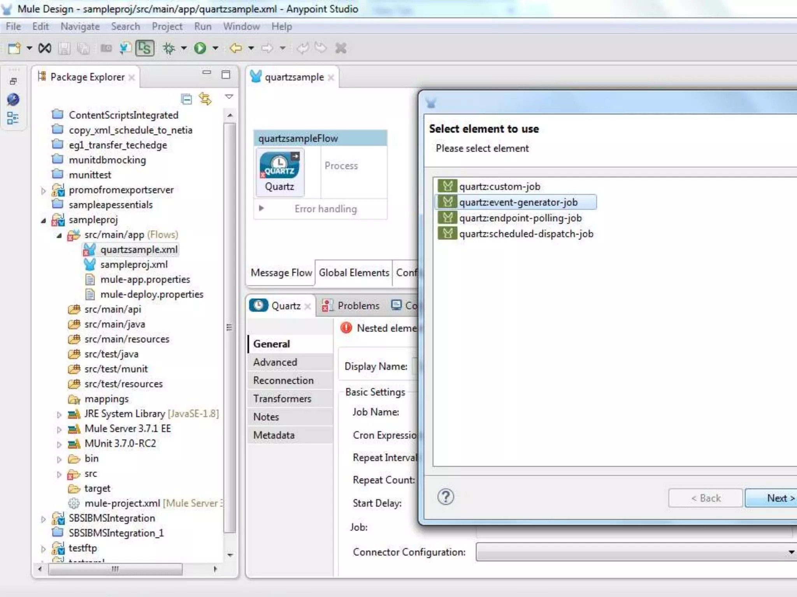Click the dialog help question mark icon
Screen dimensions: 797x597
[446, 497]
